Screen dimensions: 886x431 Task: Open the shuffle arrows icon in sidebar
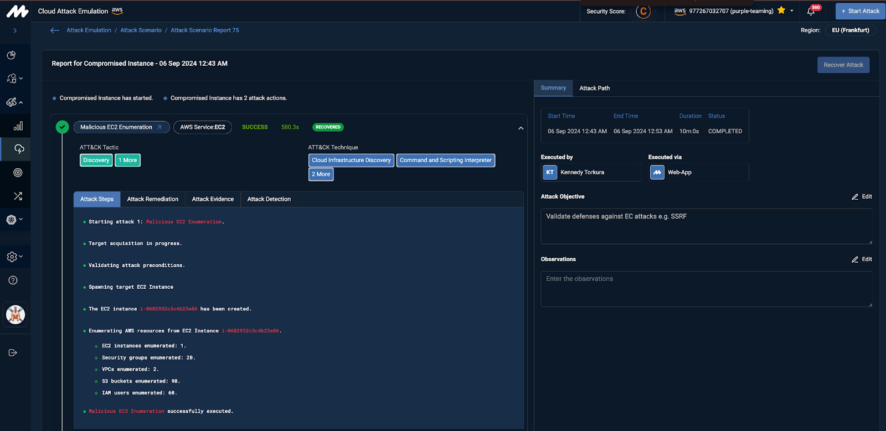(18, 196)
